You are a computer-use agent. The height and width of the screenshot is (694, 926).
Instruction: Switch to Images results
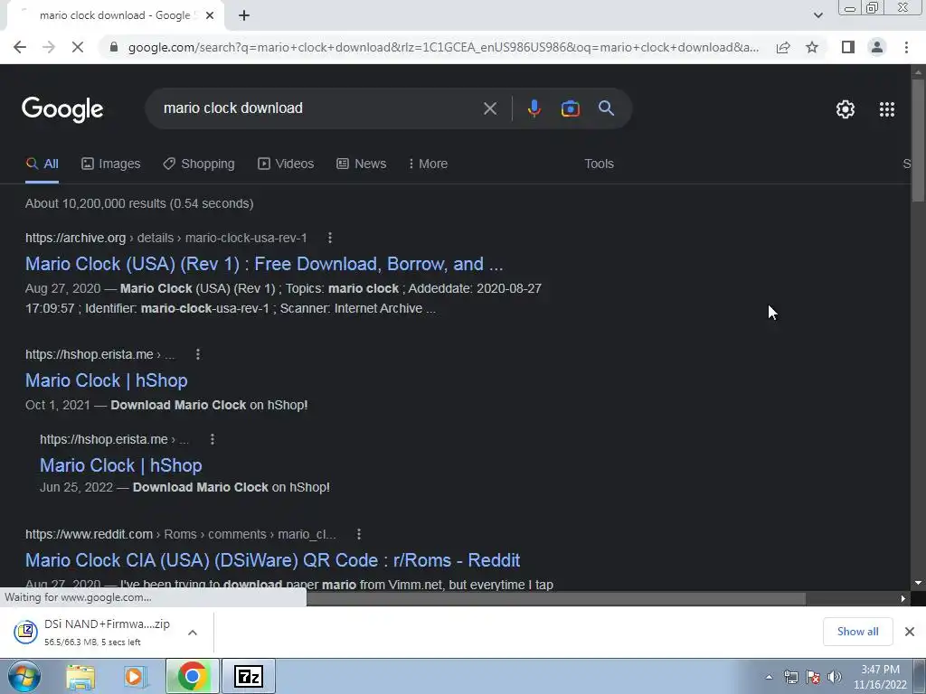pos(111,164)
